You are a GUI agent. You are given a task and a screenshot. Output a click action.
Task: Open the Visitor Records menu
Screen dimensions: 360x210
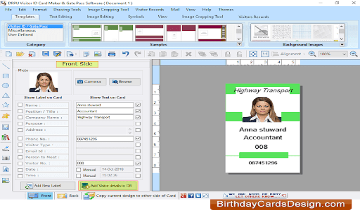(x=149, y=10)
